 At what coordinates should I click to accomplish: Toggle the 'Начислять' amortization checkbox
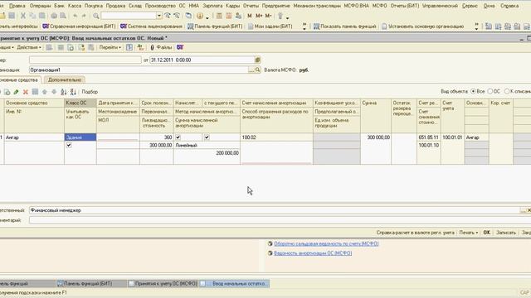coord(178,137)
